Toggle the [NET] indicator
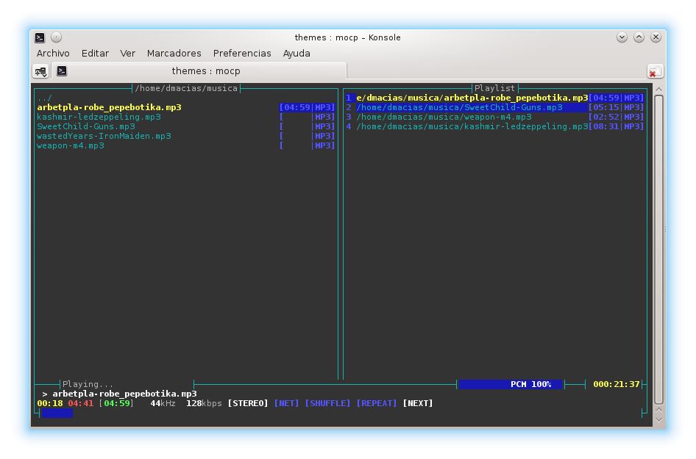This screenshot has height=459, width=696. [287, 404]
